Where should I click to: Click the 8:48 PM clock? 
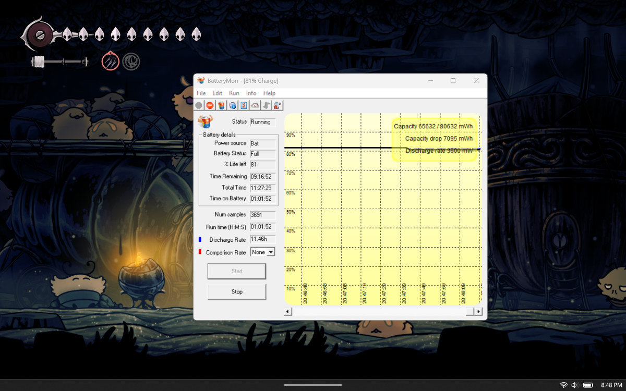click(x=611, y=385)
